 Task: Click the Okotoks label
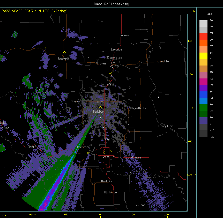coord(107,181)
